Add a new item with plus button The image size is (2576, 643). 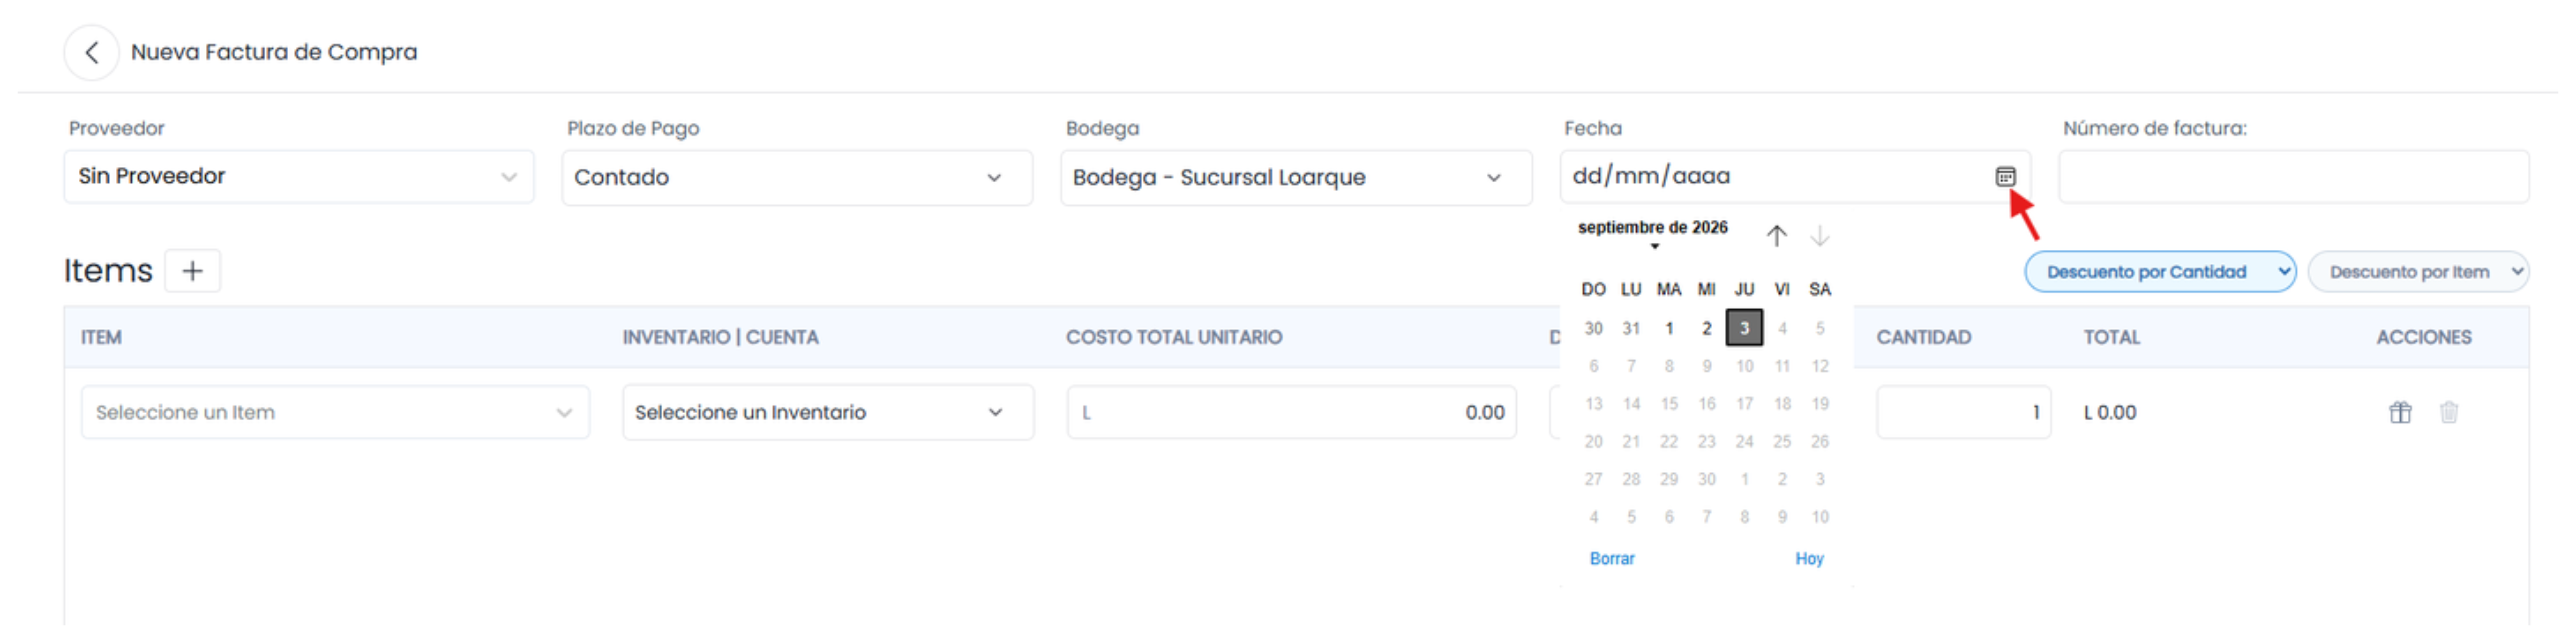tap(192, 271)
